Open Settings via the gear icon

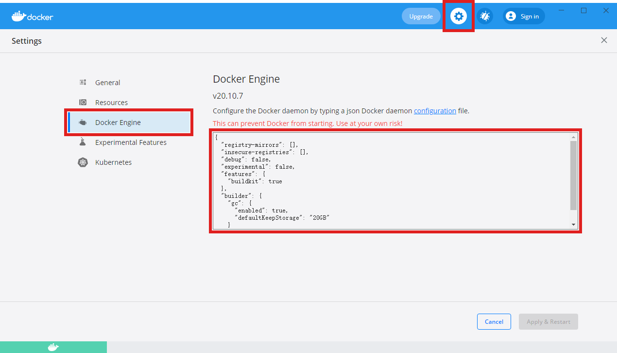[x=458, y=16]
